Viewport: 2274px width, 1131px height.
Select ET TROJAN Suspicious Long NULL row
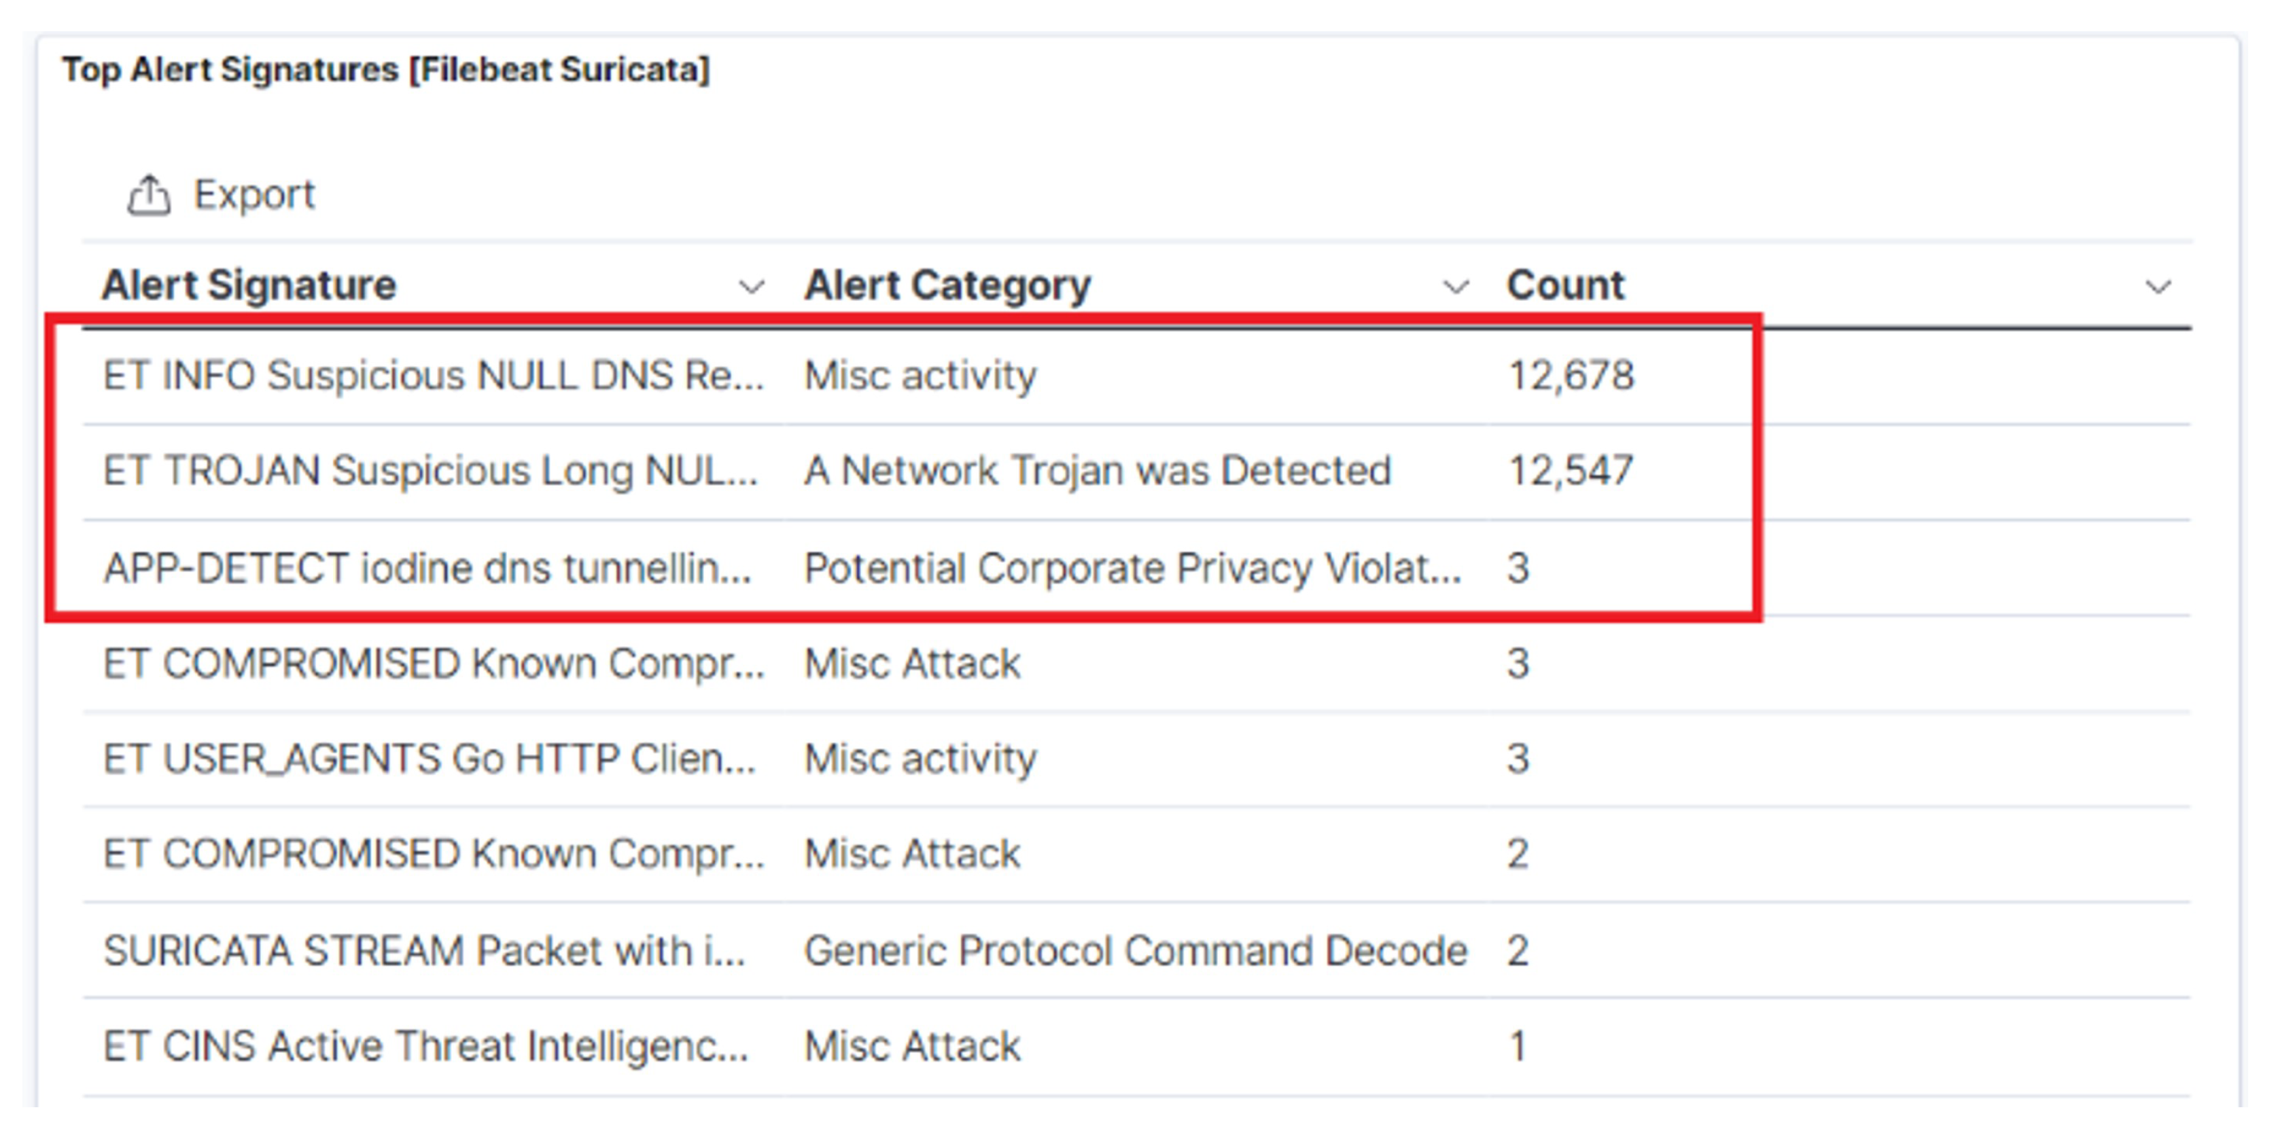coord(430,471)
